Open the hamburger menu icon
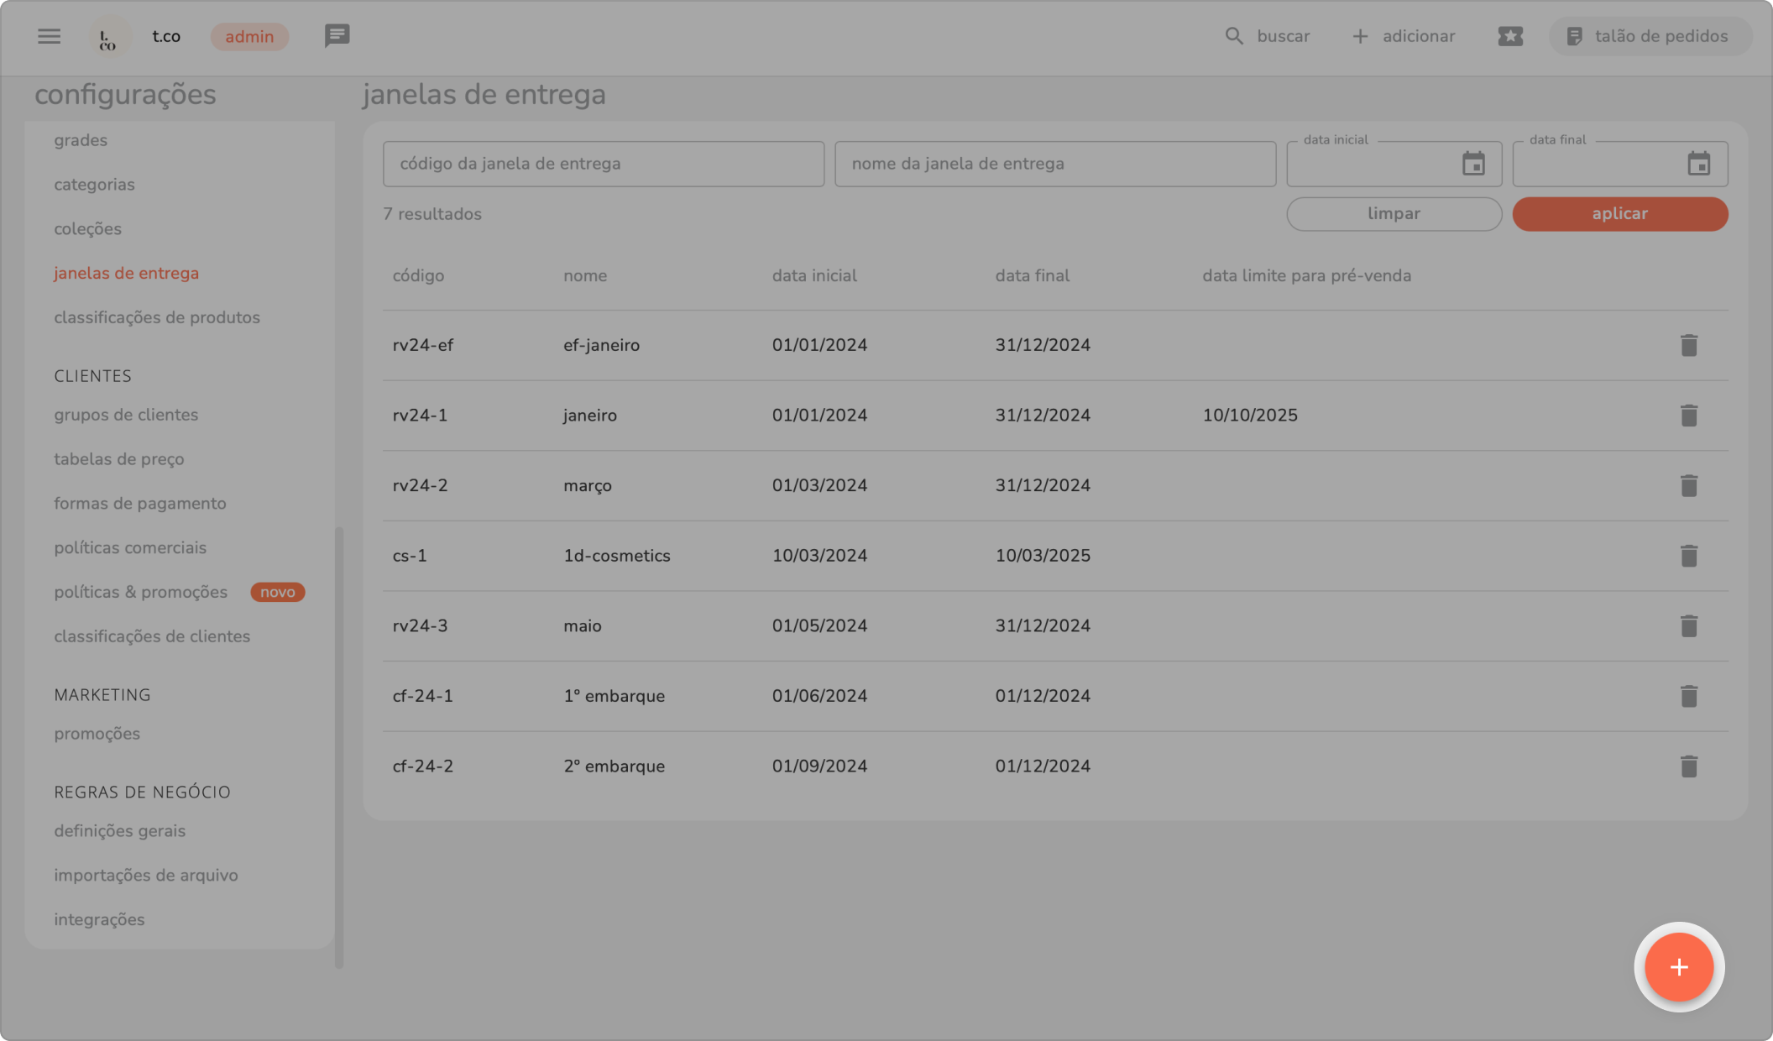The image size is (1773, 1041). (49, 36)
